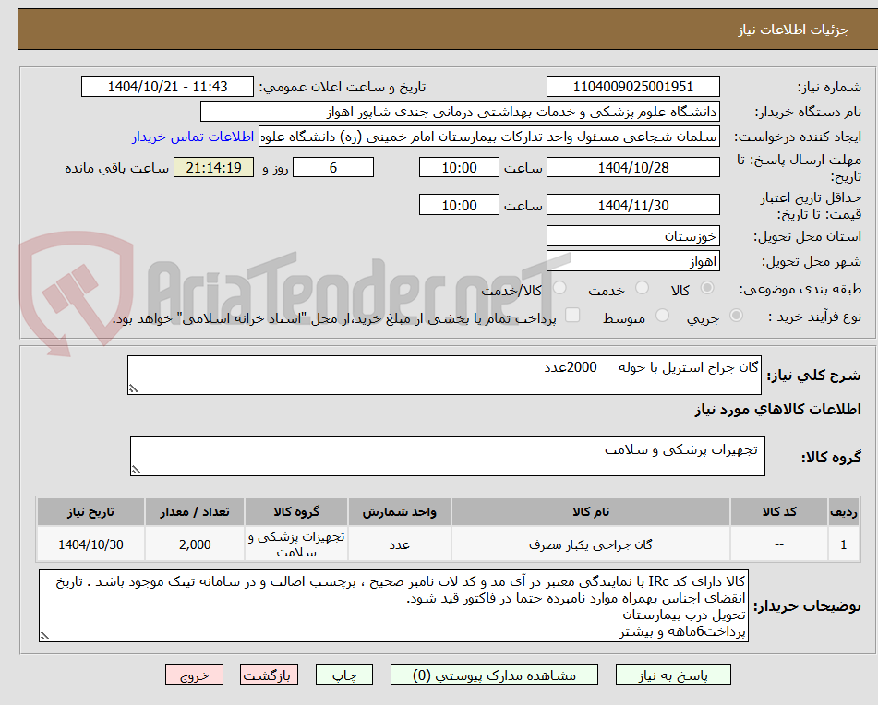Image resolution: width=878 pixels, height=705 pixels.
Task: Click the واحد شمارش column header
Action: point(399,512)
